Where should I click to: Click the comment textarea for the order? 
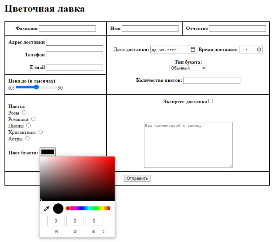188,145
